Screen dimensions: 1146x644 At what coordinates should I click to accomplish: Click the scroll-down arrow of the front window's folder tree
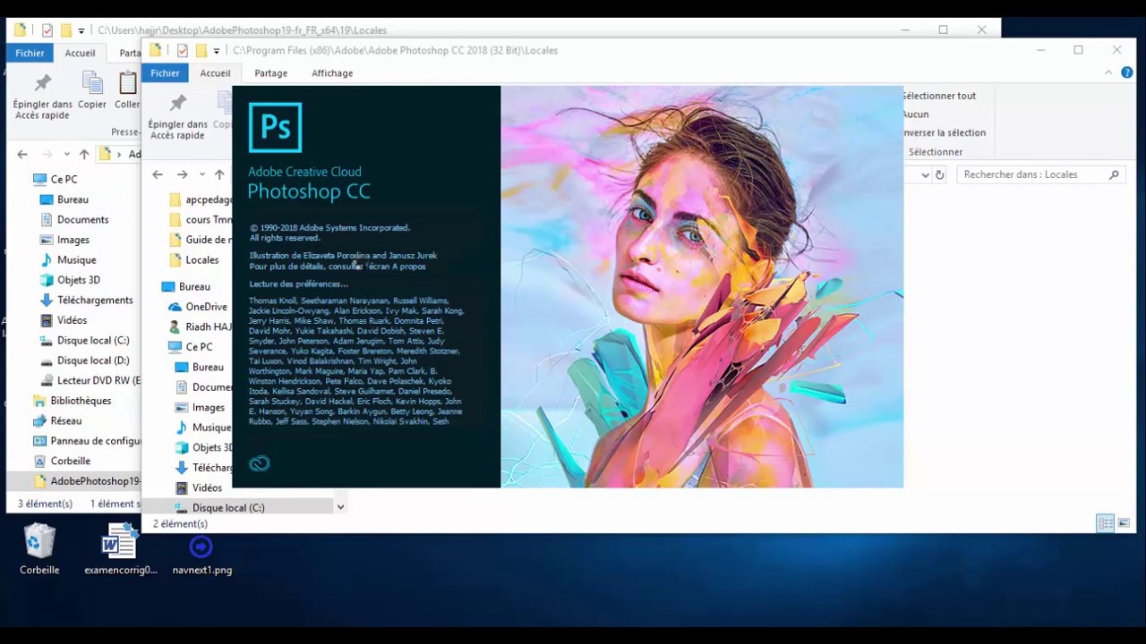click(340, 507)
